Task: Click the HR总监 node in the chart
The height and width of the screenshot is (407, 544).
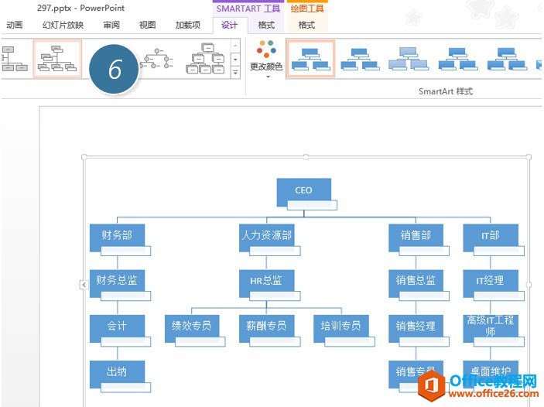Action: pos(265,280)
